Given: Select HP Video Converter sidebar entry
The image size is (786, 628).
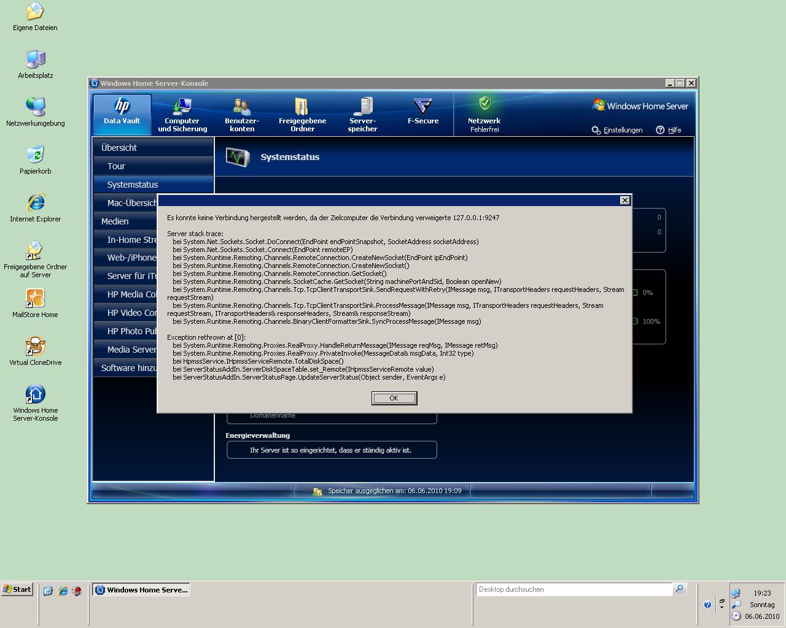Looking at the screenshot, I should [125, 313].
